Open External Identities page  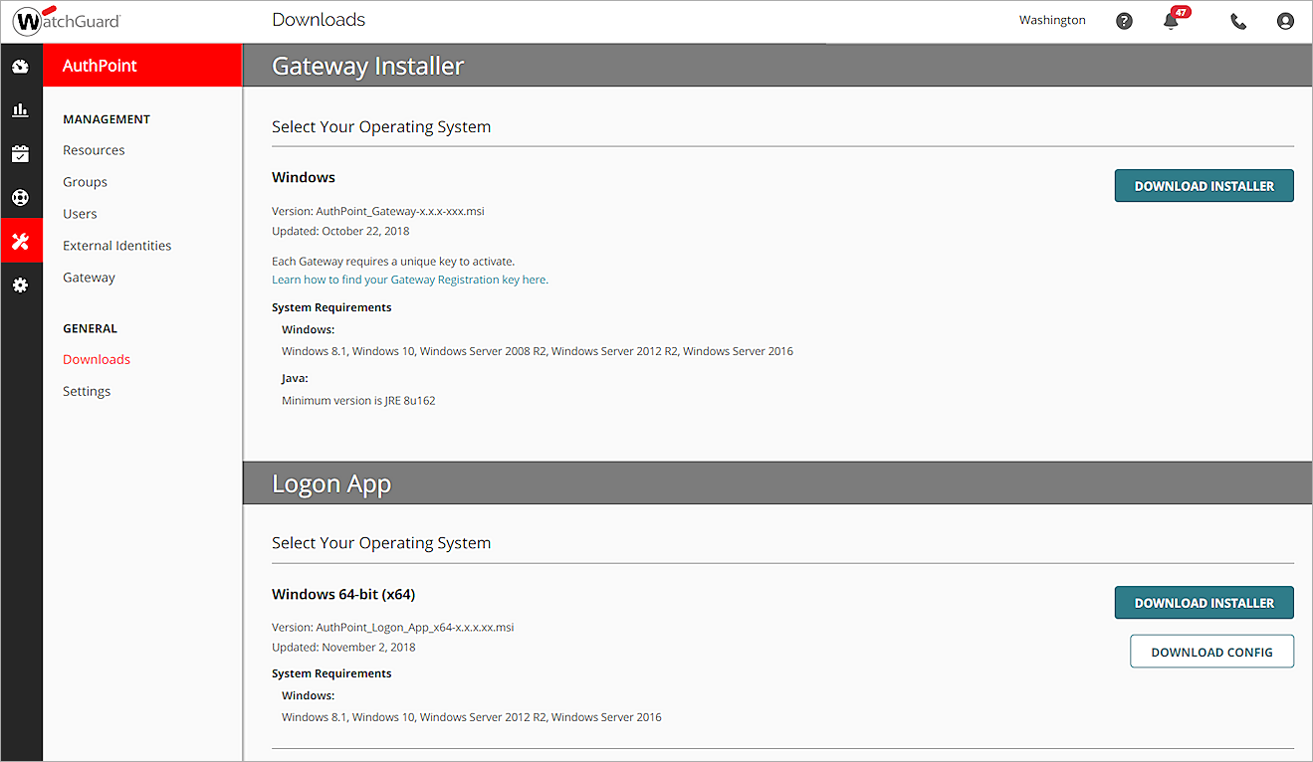pyautogui.click(x=116, y=246)
